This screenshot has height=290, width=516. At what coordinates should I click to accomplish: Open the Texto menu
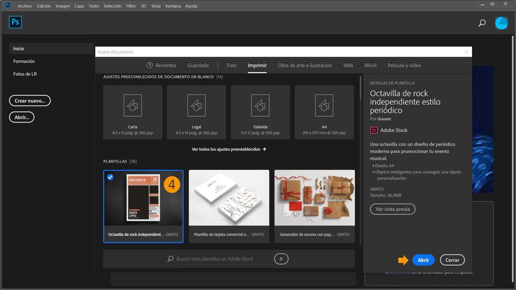click(94, 6)
